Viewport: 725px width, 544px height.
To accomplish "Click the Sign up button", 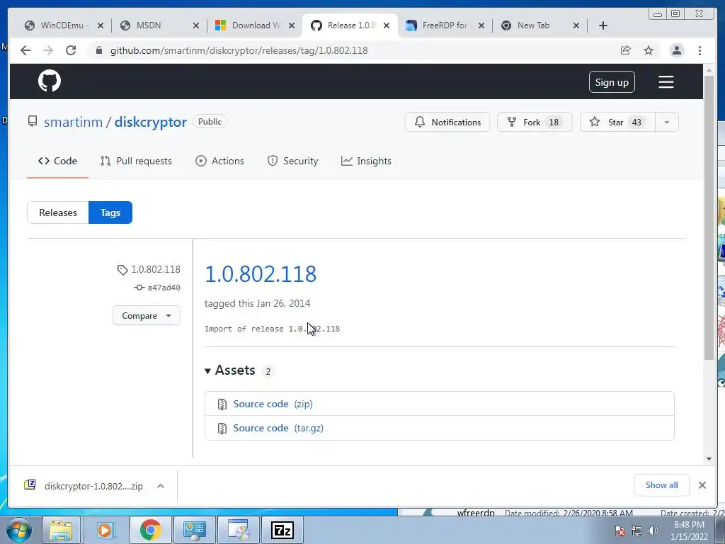I will coord(612,82).
